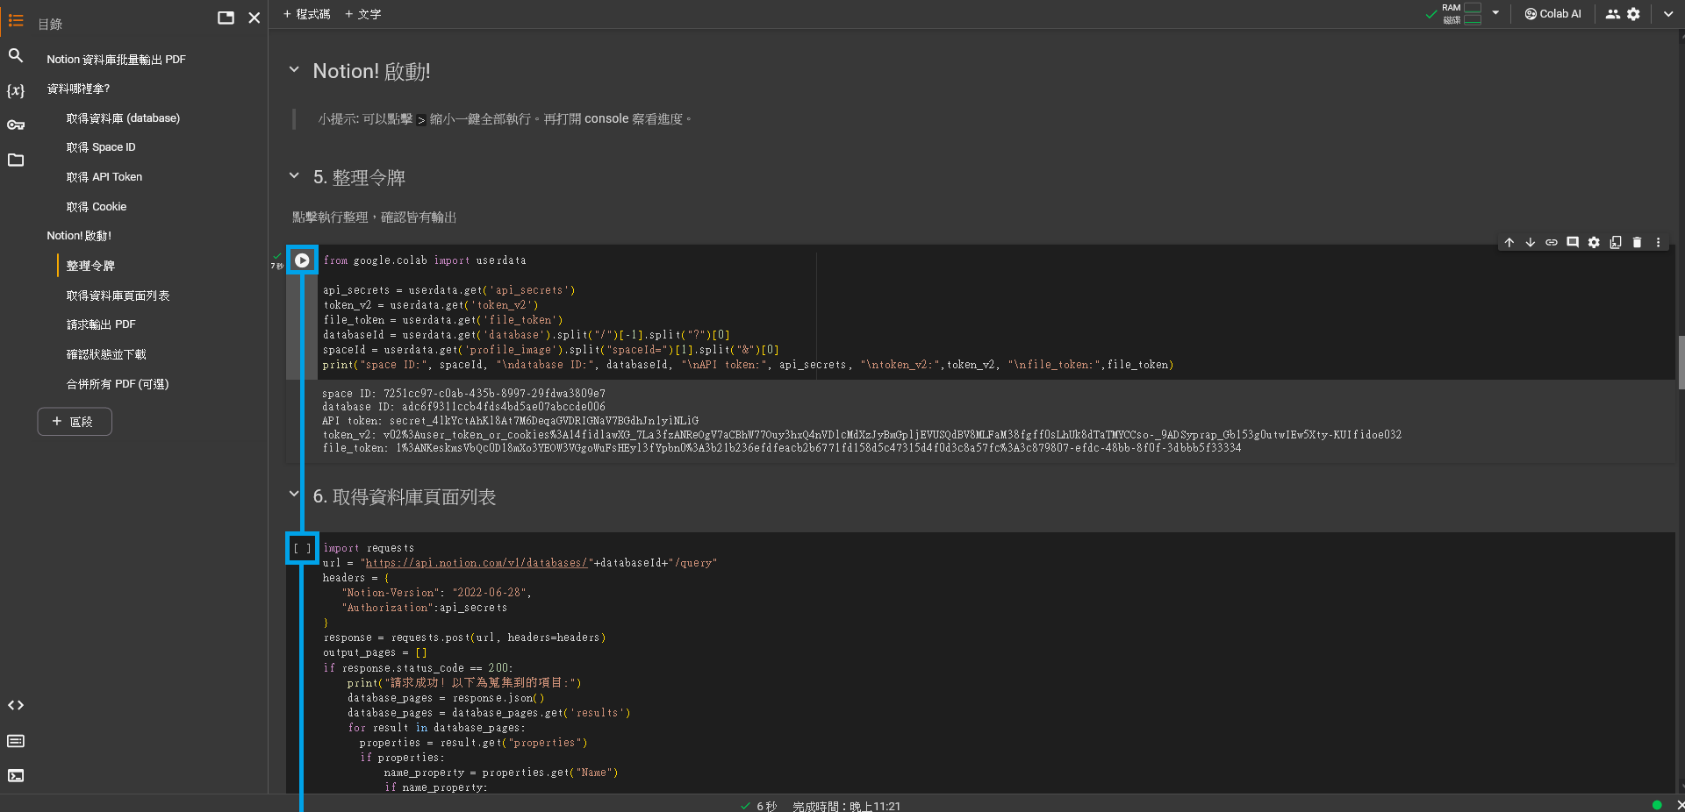Collapse the 6. 取得資料庫頁面列表 section

pos(294,494)
